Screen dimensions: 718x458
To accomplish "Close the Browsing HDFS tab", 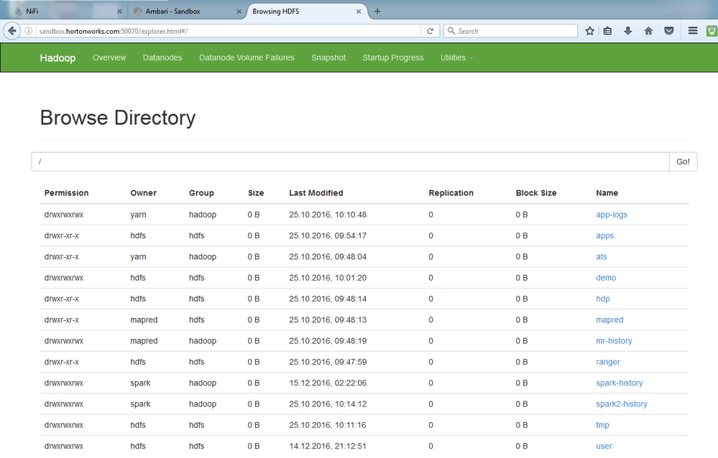I will pos(358,11).
